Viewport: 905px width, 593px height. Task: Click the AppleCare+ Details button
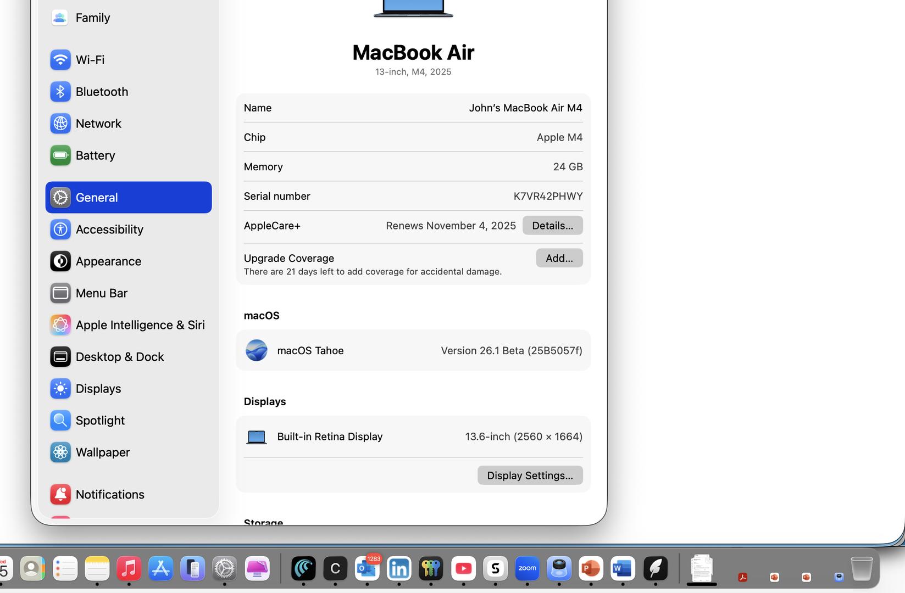[x=552, y=226]
